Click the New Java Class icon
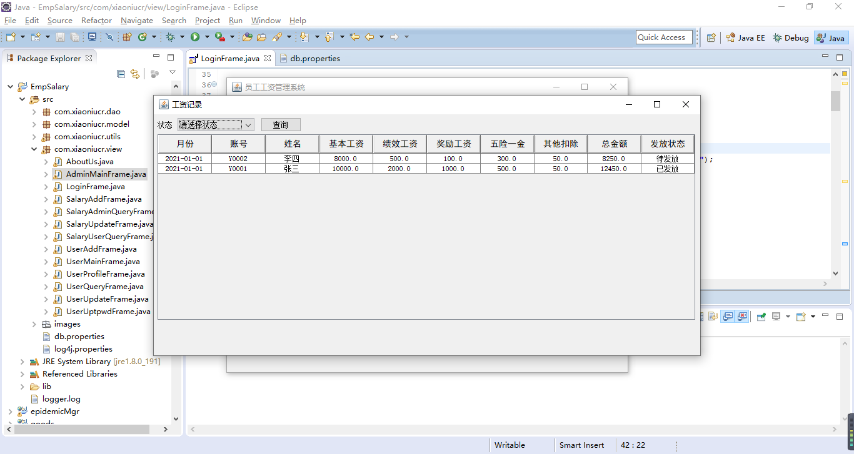The width and height of the screenshot is (854, 454). (143, 37)
